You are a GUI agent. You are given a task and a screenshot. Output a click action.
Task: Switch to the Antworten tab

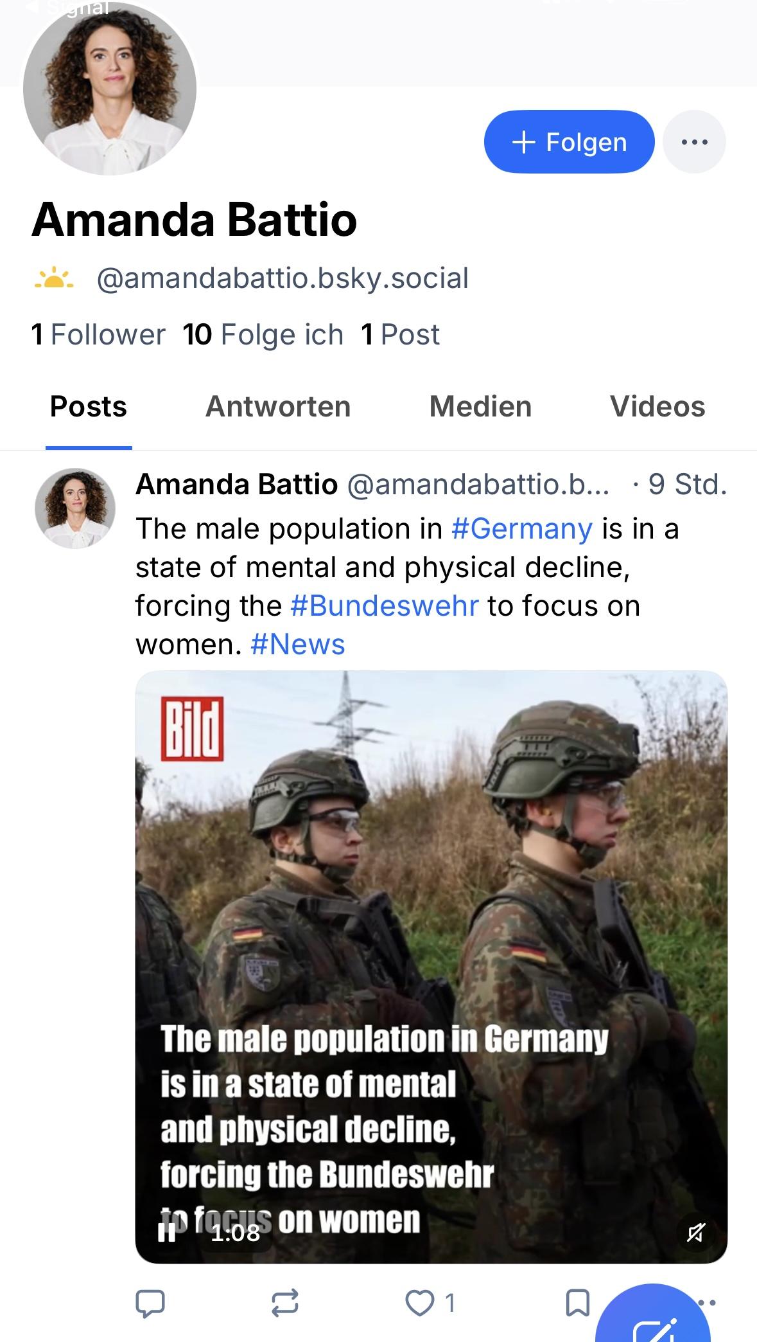(278, 407)
